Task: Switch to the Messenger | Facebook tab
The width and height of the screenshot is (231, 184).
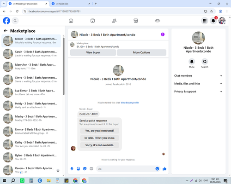Action: click(28, 4)
